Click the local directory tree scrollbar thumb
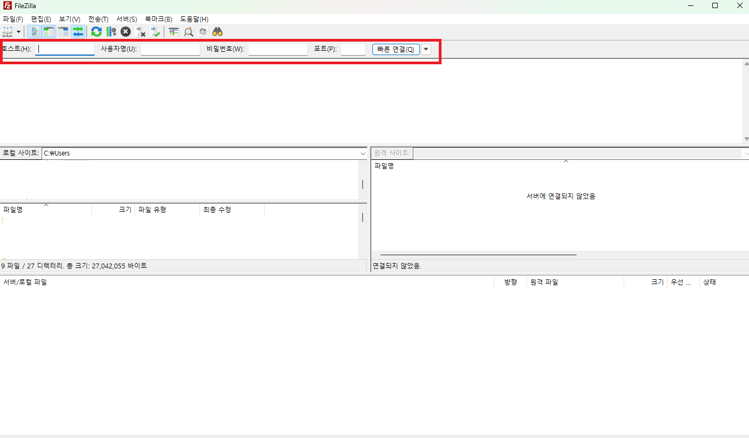The width and height of the screenshot is (749, 438). click(363, 184)
